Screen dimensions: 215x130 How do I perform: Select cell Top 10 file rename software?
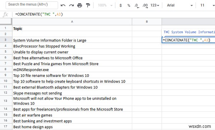click(72, 75)
